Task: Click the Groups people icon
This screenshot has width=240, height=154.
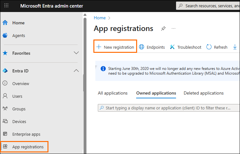Action: pyautogui.click(x=5, y=108)
